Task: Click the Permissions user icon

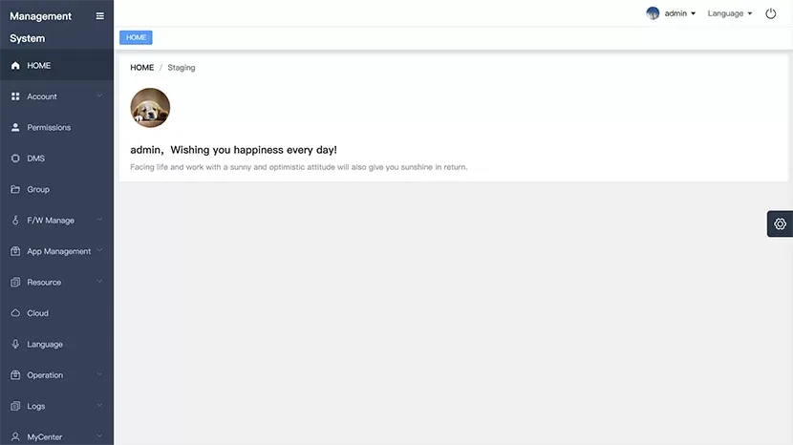Action: point(15,127)
